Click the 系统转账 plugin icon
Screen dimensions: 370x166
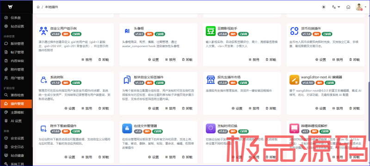[x=43, y=80]
